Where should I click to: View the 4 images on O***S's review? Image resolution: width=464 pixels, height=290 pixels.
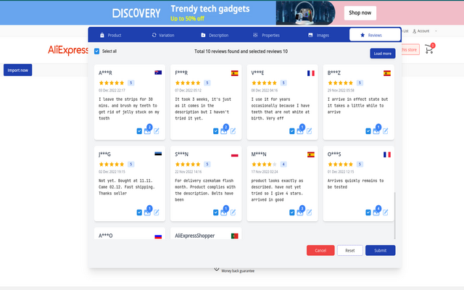click(x=376, y=212)
